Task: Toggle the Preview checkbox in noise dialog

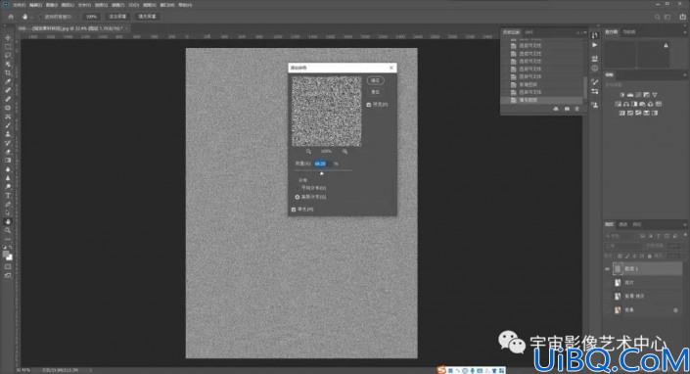Action: click(369, 105)
